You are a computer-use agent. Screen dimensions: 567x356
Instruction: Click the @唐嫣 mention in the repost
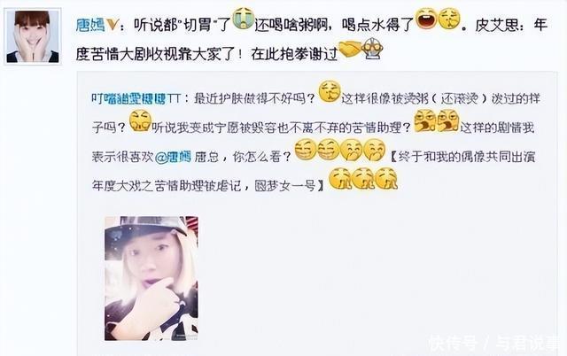(x=174, y=158)
